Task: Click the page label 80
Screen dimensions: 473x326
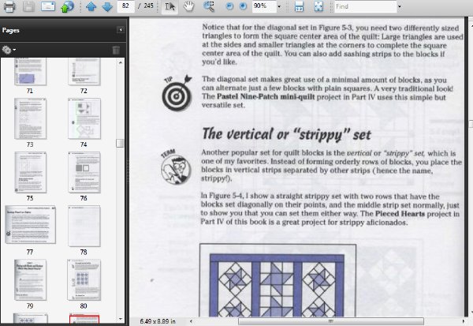Action: [84, 305]
